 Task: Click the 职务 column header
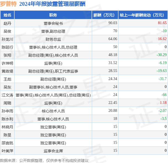tap(53, 15)
